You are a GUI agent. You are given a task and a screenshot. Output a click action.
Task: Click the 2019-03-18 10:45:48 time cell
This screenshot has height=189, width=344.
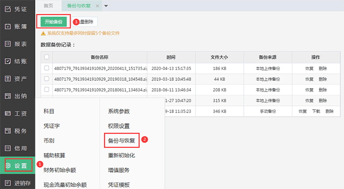tap(172, 79)
